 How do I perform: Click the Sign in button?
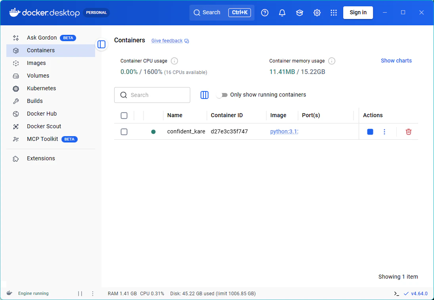click(358, 12)
